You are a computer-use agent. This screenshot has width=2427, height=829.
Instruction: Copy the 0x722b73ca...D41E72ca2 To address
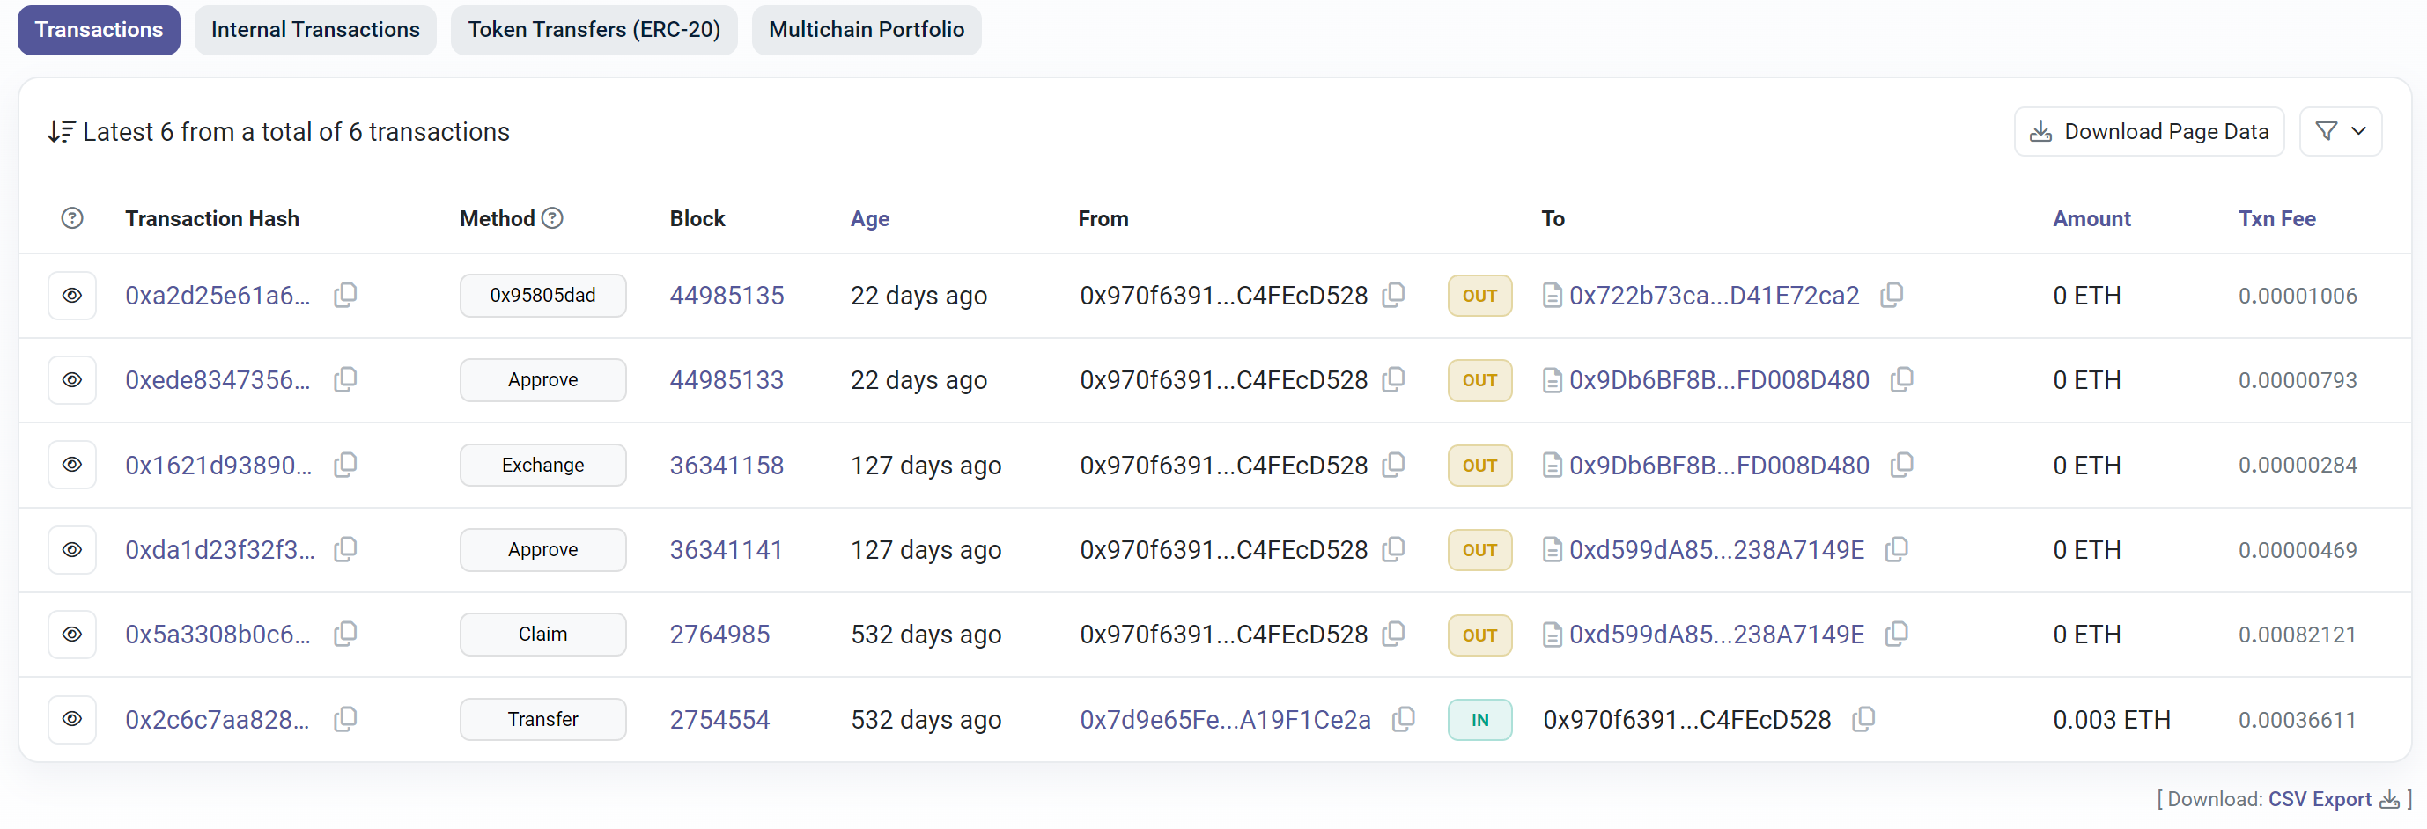(x=1891, y=296)
